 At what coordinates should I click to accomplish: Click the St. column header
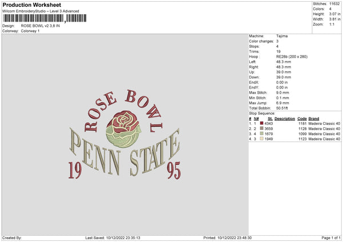pos(270,119)
